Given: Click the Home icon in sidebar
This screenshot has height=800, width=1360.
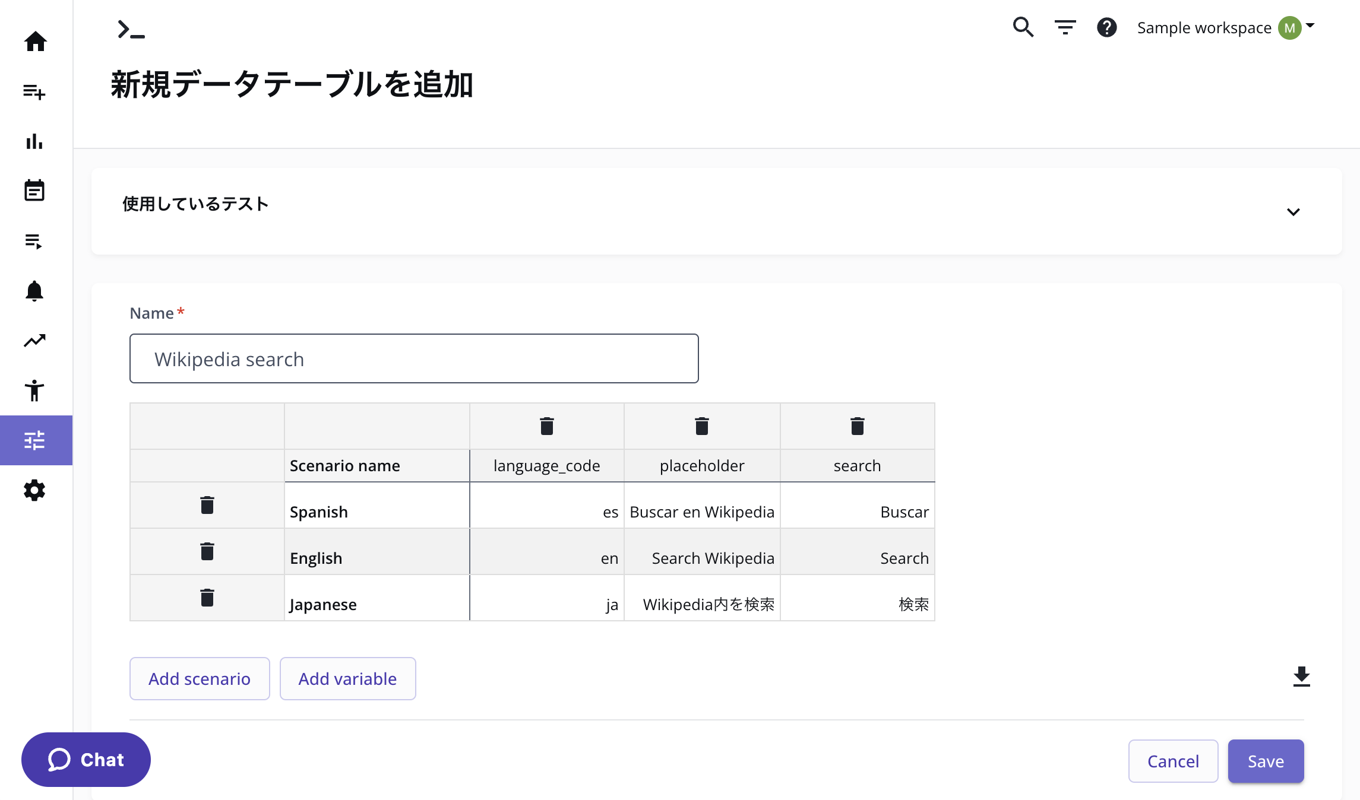Looking at the screenshot, I should pyautogui.click(x=35, y=42).
